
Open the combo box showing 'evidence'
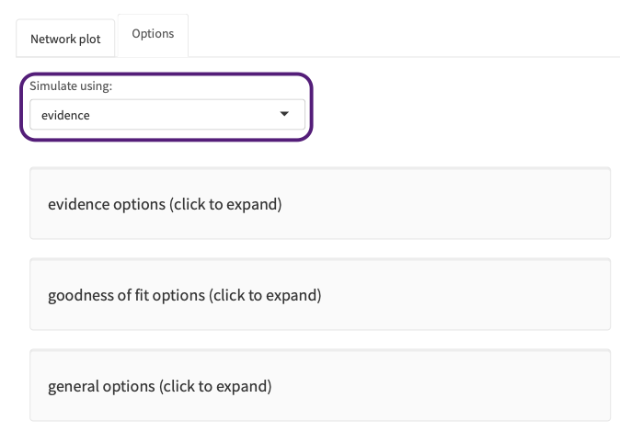point(166,115)
